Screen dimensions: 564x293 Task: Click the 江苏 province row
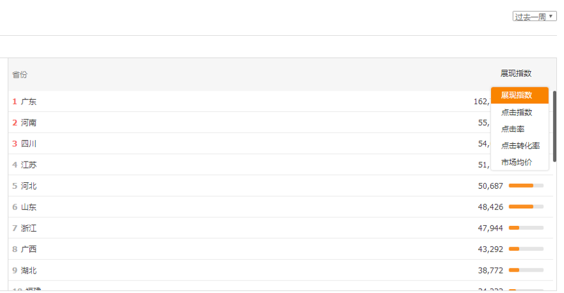[x=29, y=165]
